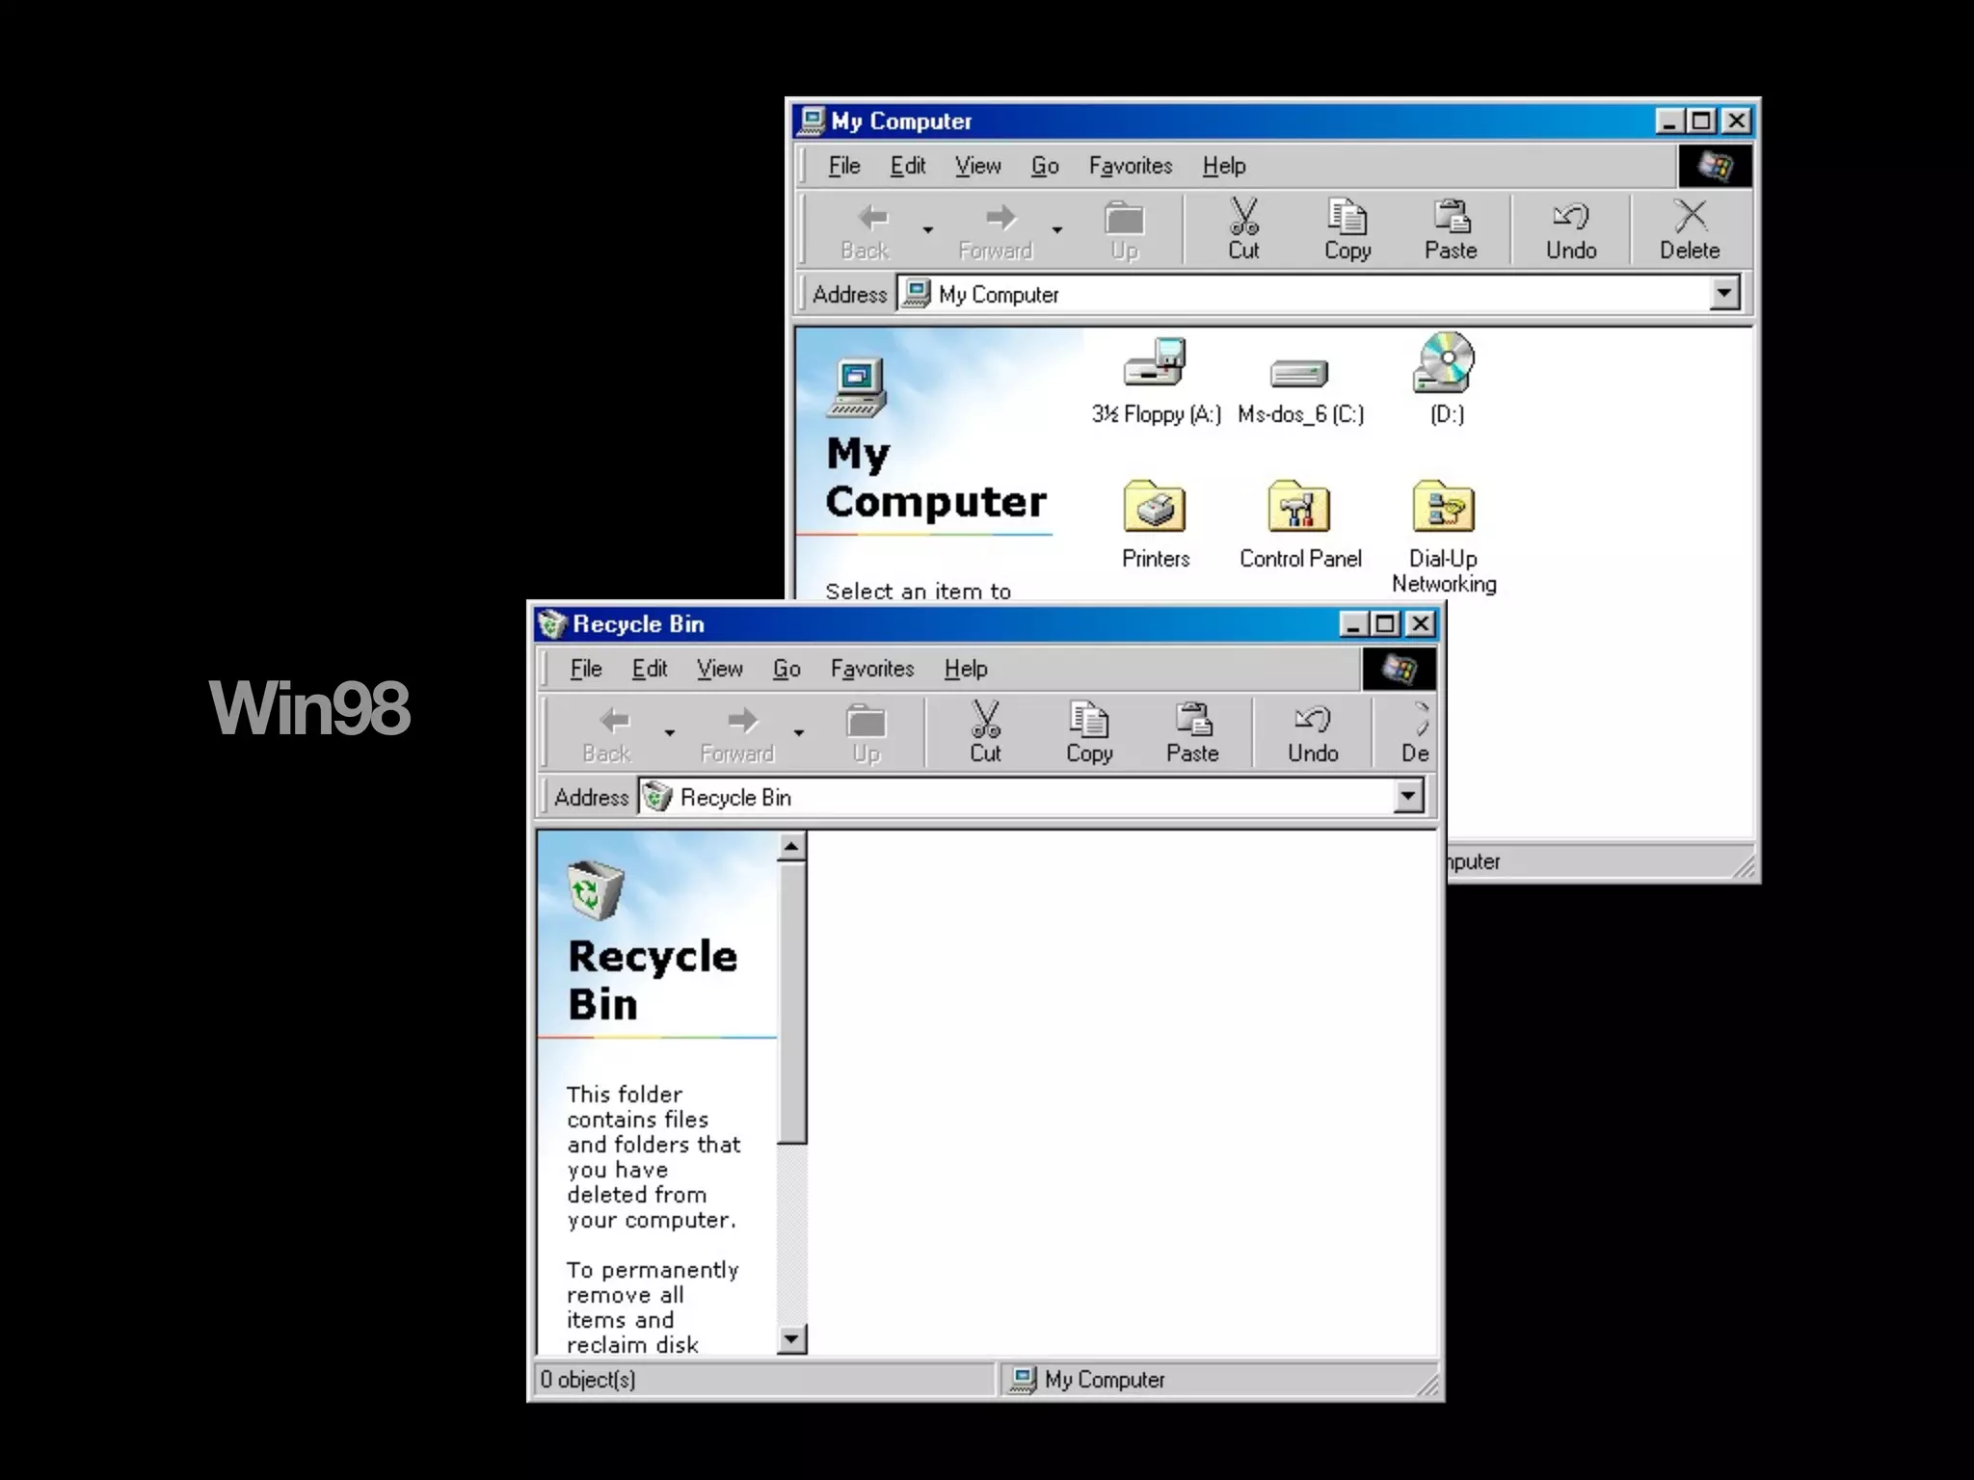Select the (D:) CD-ROM drive icon

1444,362
